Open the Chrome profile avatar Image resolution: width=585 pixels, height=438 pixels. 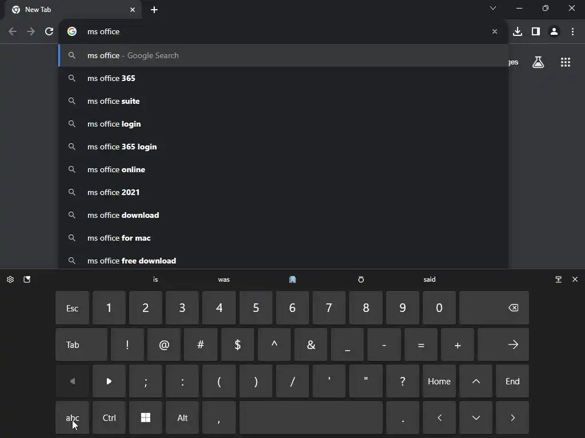[x=554, y=32]
